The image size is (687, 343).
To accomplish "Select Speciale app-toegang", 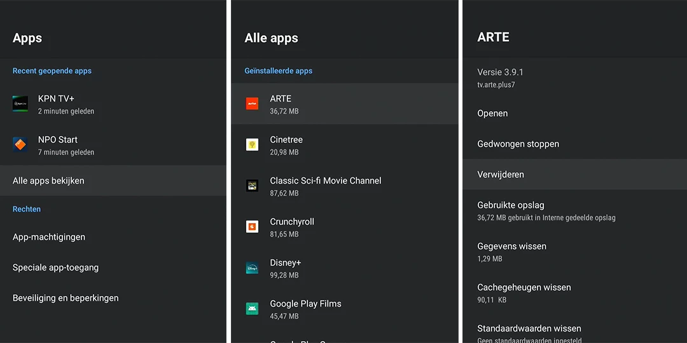I will (x=56, y=267).
